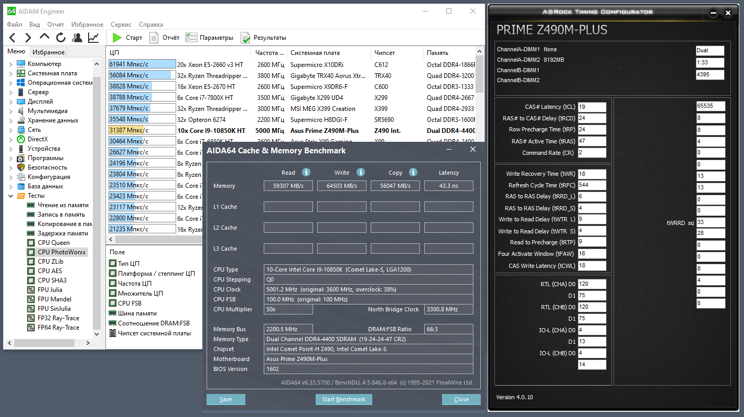The width and height of the screenshot is (744, 417).
Task: Click the Безопасность shield icon in the tree
Action: (x=21, y=167)
